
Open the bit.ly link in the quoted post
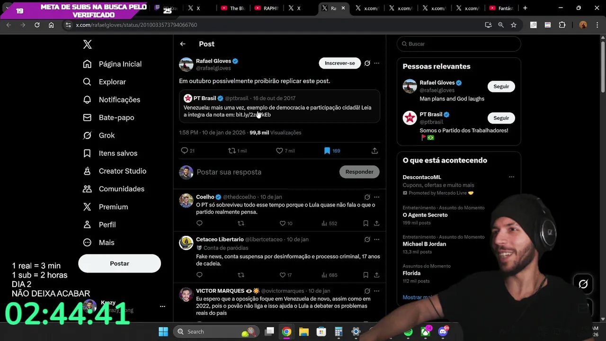click(253, 115)
